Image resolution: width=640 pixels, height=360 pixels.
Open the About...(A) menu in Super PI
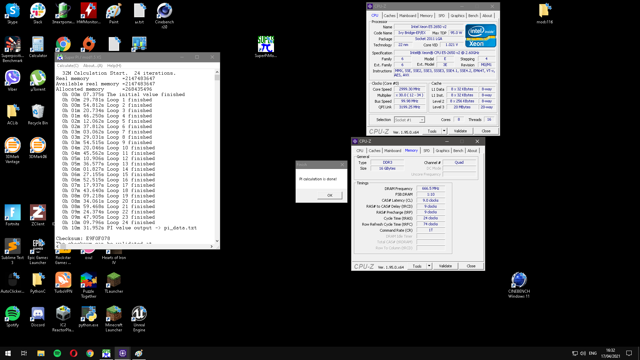coord(93,66)
